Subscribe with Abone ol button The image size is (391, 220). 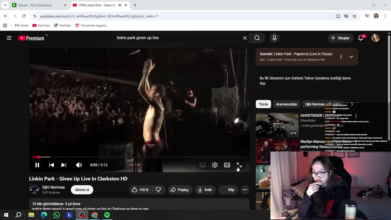[82, 190]
